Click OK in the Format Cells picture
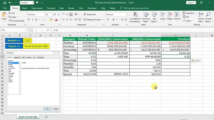 click(47, 109)
